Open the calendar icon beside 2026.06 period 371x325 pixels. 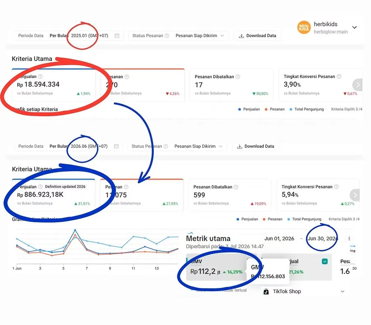tap(116, 146)
